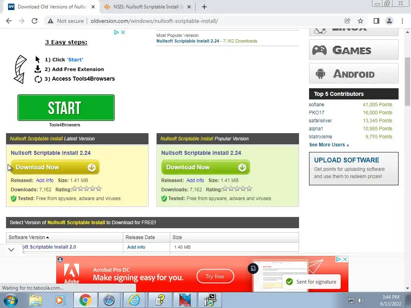The width and height of the screenshot is (411, 308).
Task: Click Add info link in Popular Version box
Action: tap(195, 180)
